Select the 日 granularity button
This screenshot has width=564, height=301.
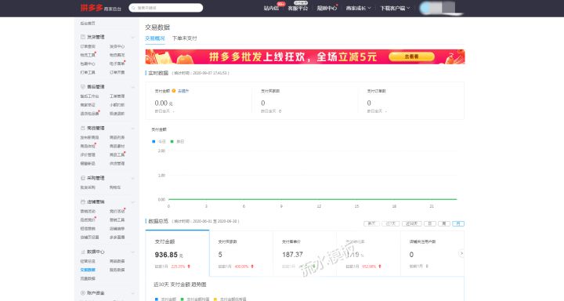[430, 223]
